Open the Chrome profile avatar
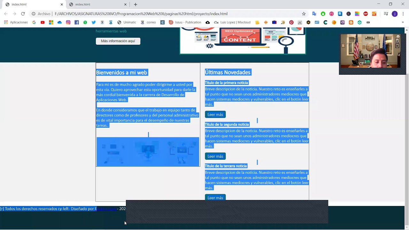Screen dimensions: 409x230 (395, 14)
